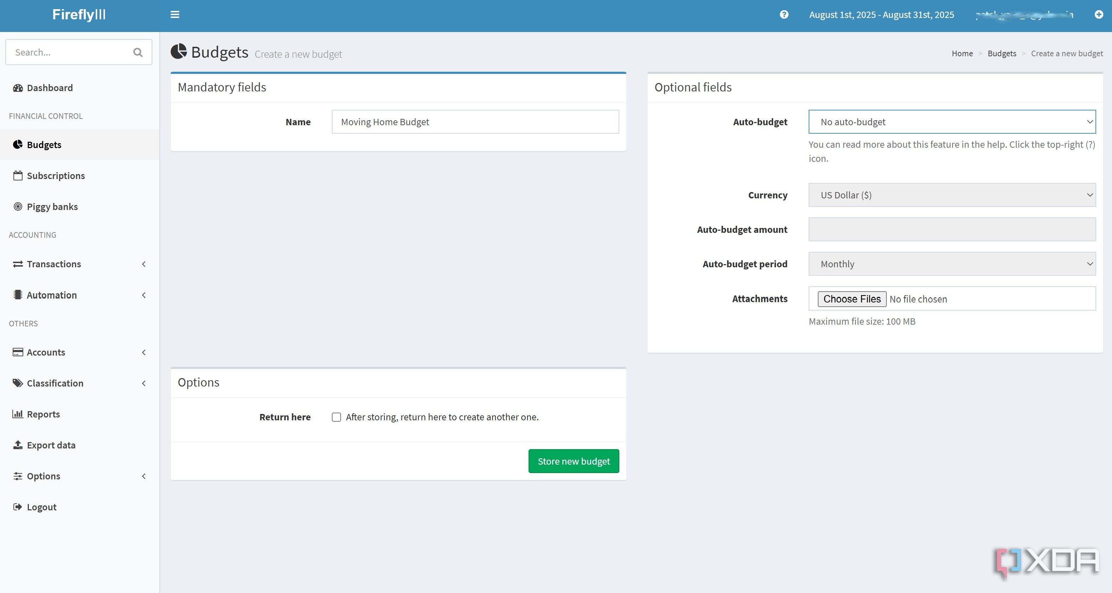This screenshot has height=593, width=1112.
Task: Click Store new budget button
Action: (574, 461)
